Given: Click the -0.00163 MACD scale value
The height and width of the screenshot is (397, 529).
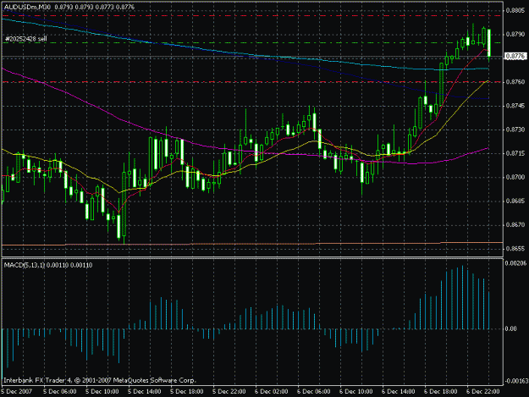Looking at the screenshot, I should 515,381.
